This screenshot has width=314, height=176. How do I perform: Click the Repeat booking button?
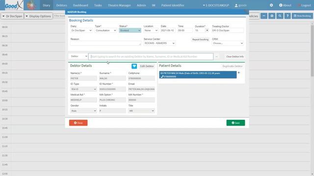[x=200, y=40]
